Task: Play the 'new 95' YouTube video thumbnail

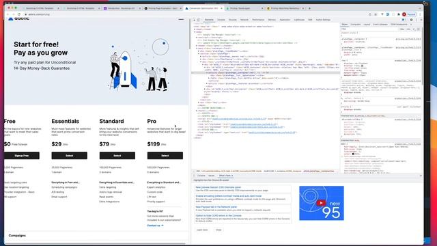Action: (321, 203)
